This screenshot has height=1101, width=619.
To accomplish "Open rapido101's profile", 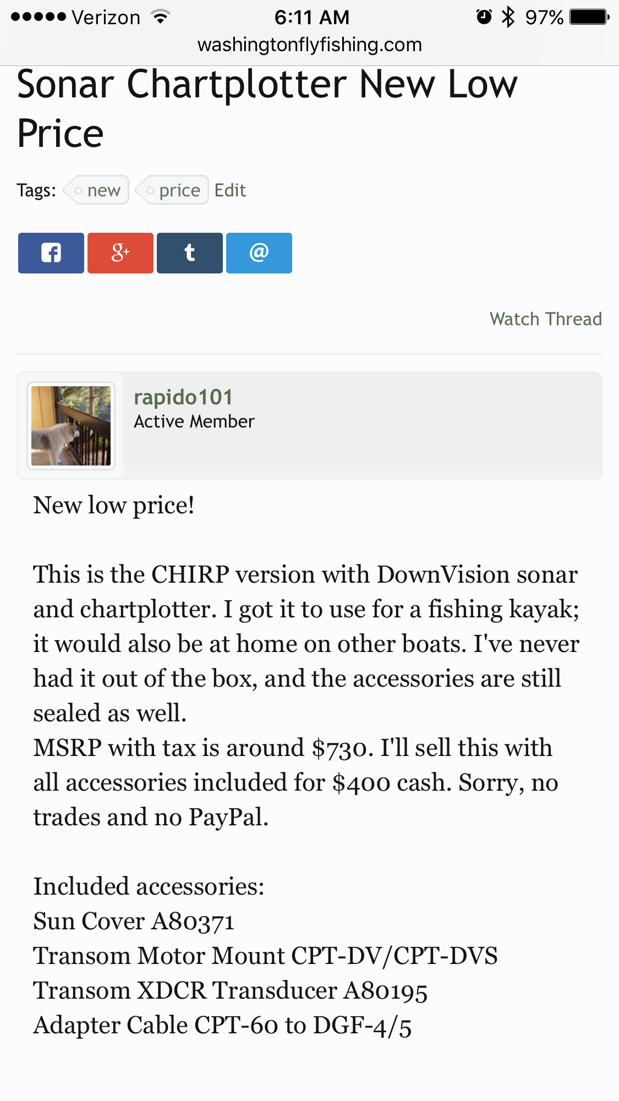I will coord(183,397).
